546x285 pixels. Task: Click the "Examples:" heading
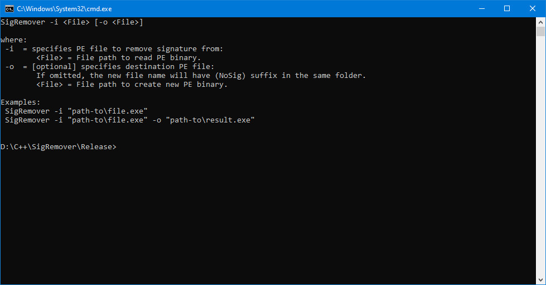tap(21, 102)
